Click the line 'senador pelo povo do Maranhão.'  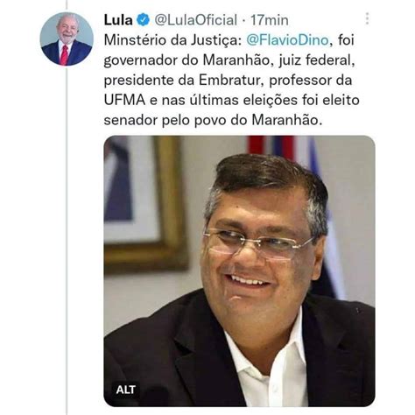tap(213, 120)
